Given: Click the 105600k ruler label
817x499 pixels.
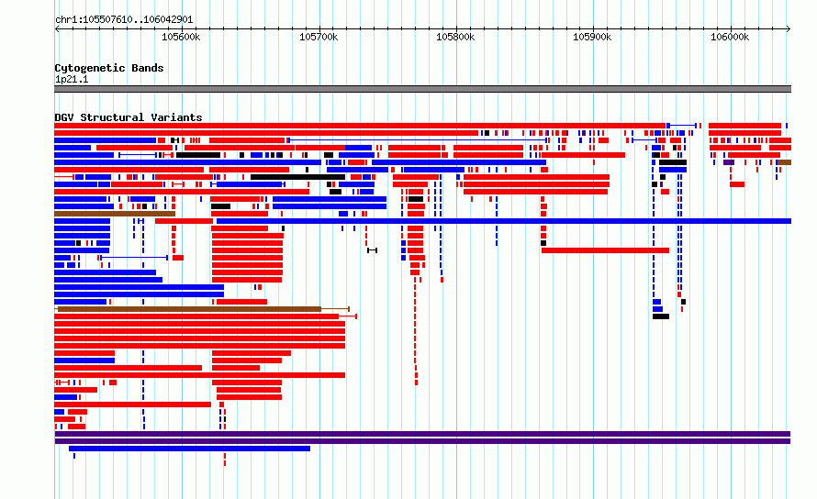Looking at the screenshot, I should (181, 37).
